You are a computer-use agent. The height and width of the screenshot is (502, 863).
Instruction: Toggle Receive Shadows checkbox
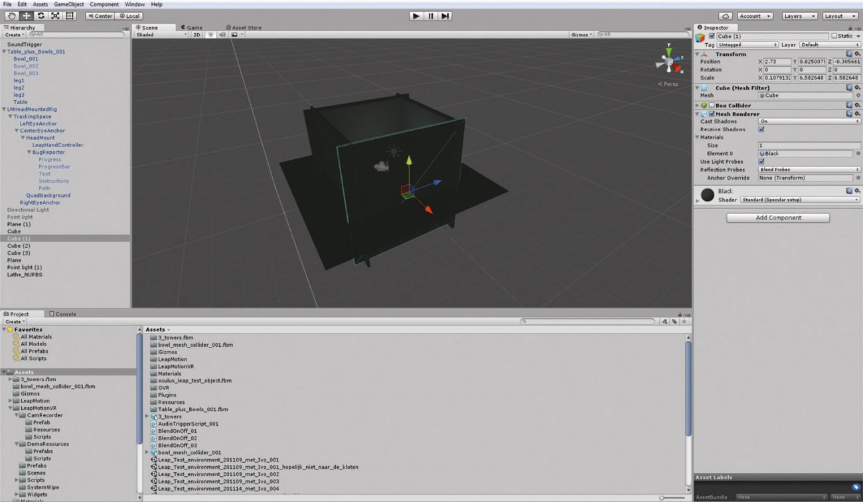[x=761, y=129]
